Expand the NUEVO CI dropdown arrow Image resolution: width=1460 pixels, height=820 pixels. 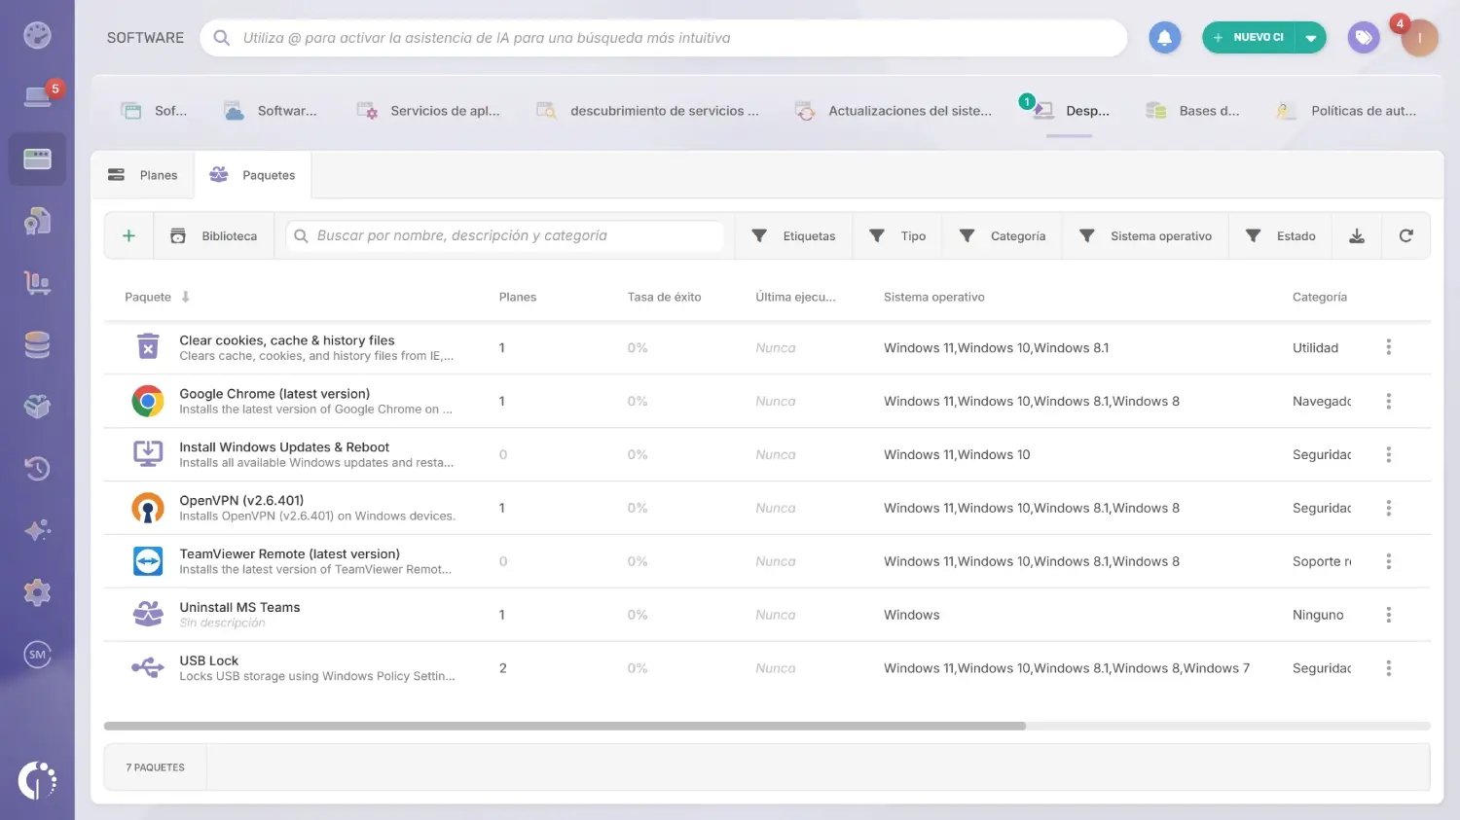(x=1310, y=38)
